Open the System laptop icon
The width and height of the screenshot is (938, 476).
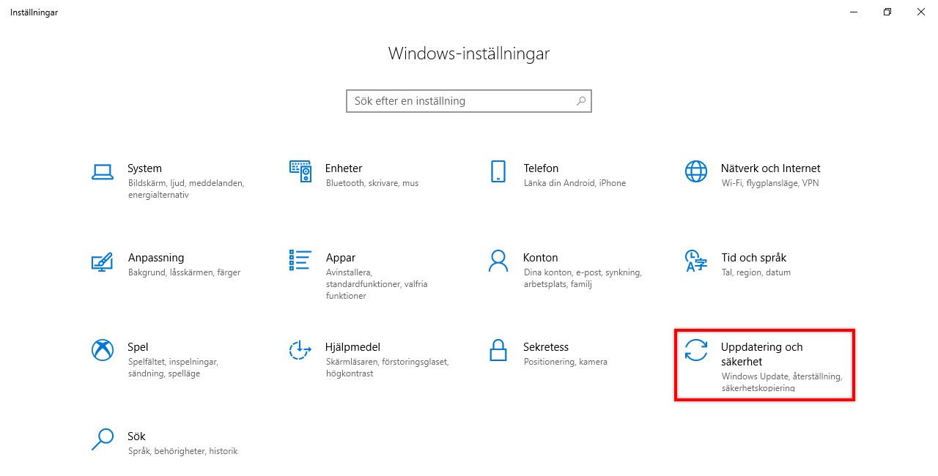[102, 172]
